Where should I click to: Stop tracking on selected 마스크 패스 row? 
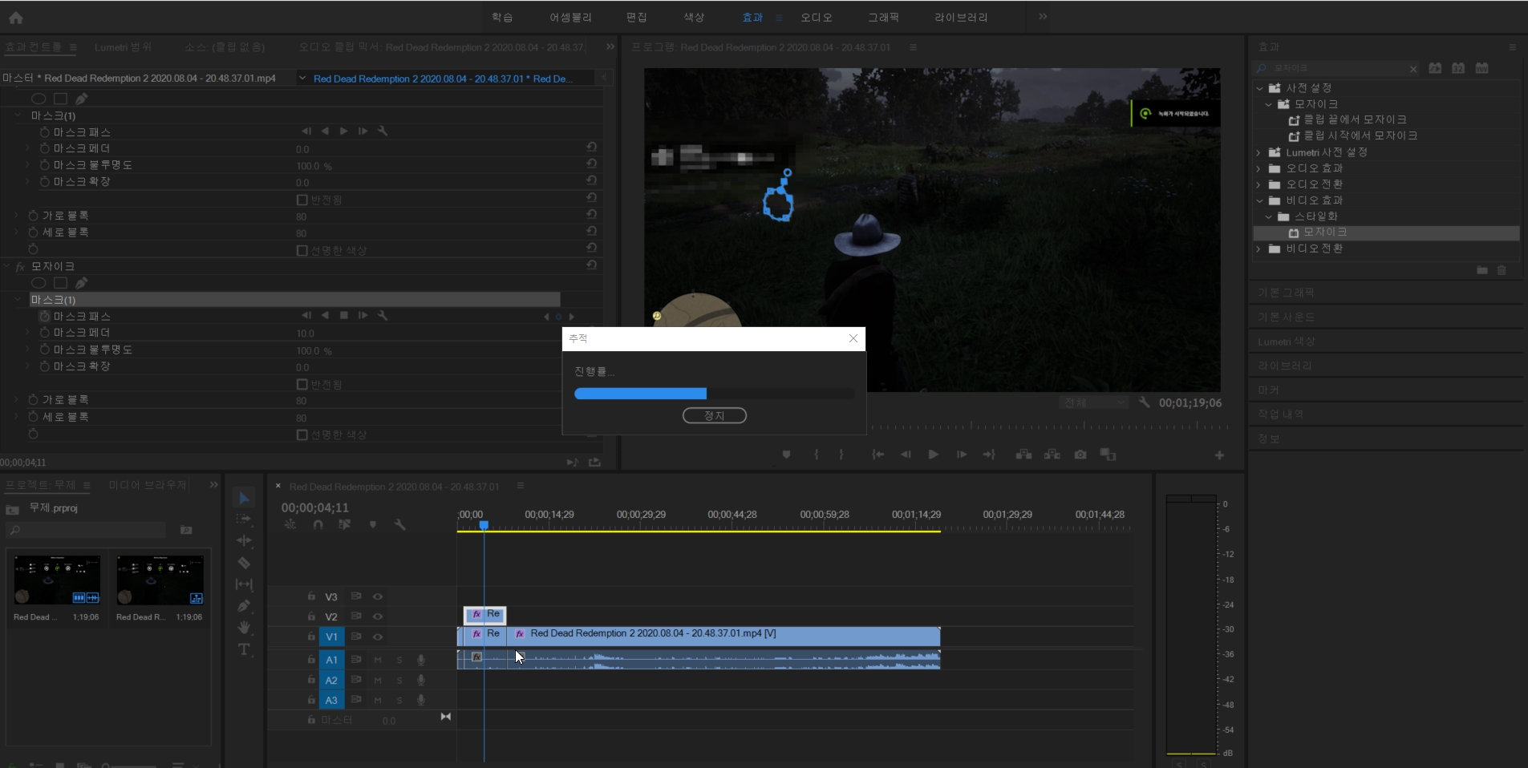(344, 316)
